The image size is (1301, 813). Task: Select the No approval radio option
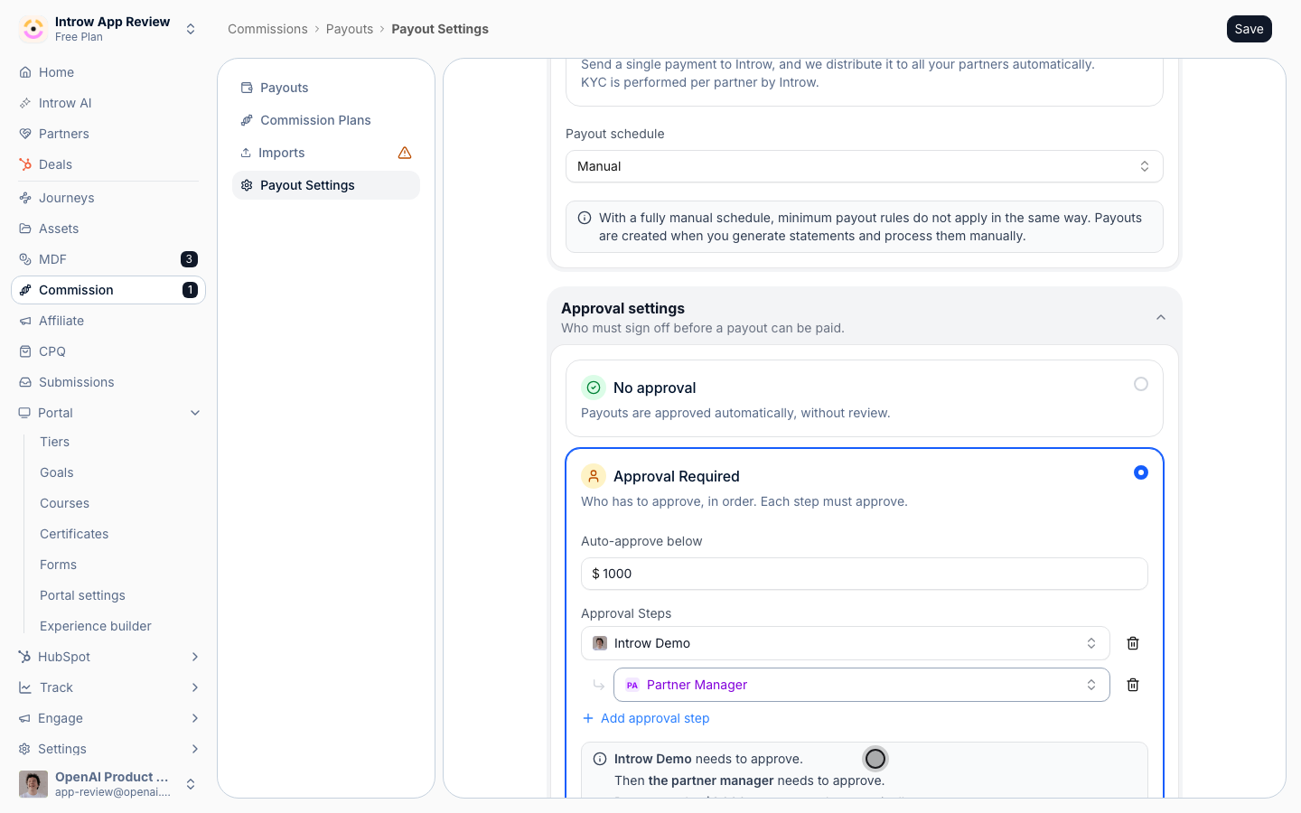coord(1141,384)
